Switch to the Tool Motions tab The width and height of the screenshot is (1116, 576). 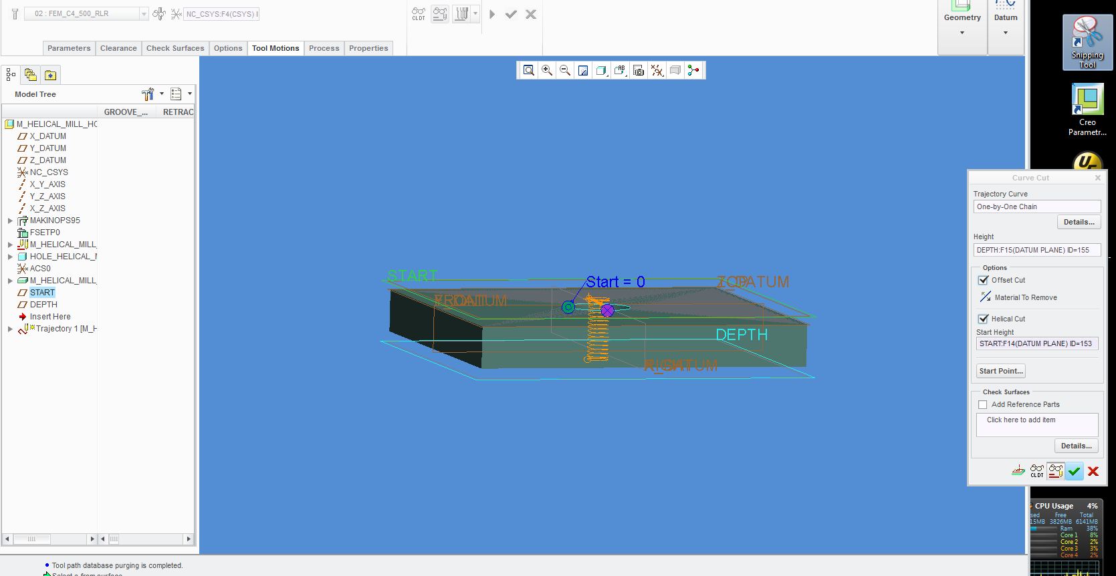pos(275,48)
